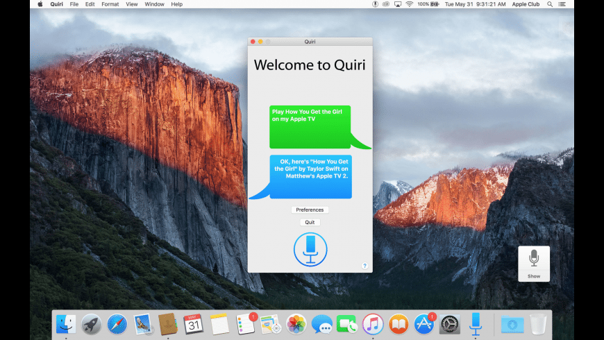Screen dimensions: 604x340
Task: Open System Preferences gear in the Dock
Action: pos(450,324)
